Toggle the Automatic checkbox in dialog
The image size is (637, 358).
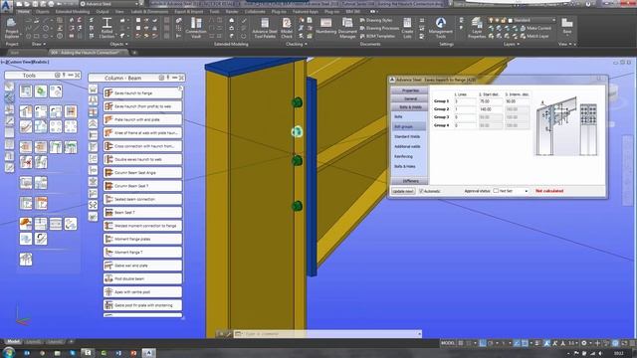(421, 191)
